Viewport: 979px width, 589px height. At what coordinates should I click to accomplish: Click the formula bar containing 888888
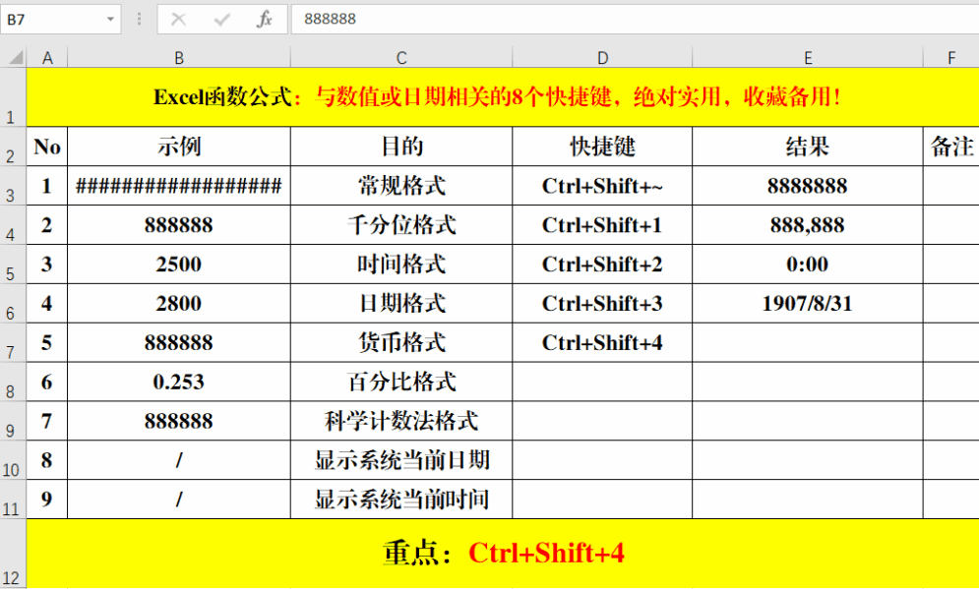click(x=635, y=20)
